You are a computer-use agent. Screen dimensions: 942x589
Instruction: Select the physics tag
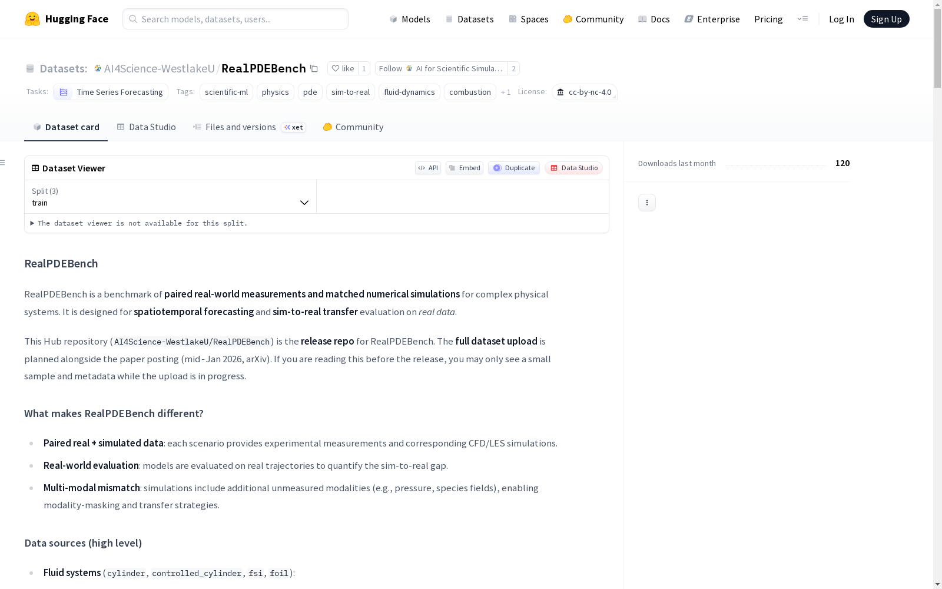(276, 92)
